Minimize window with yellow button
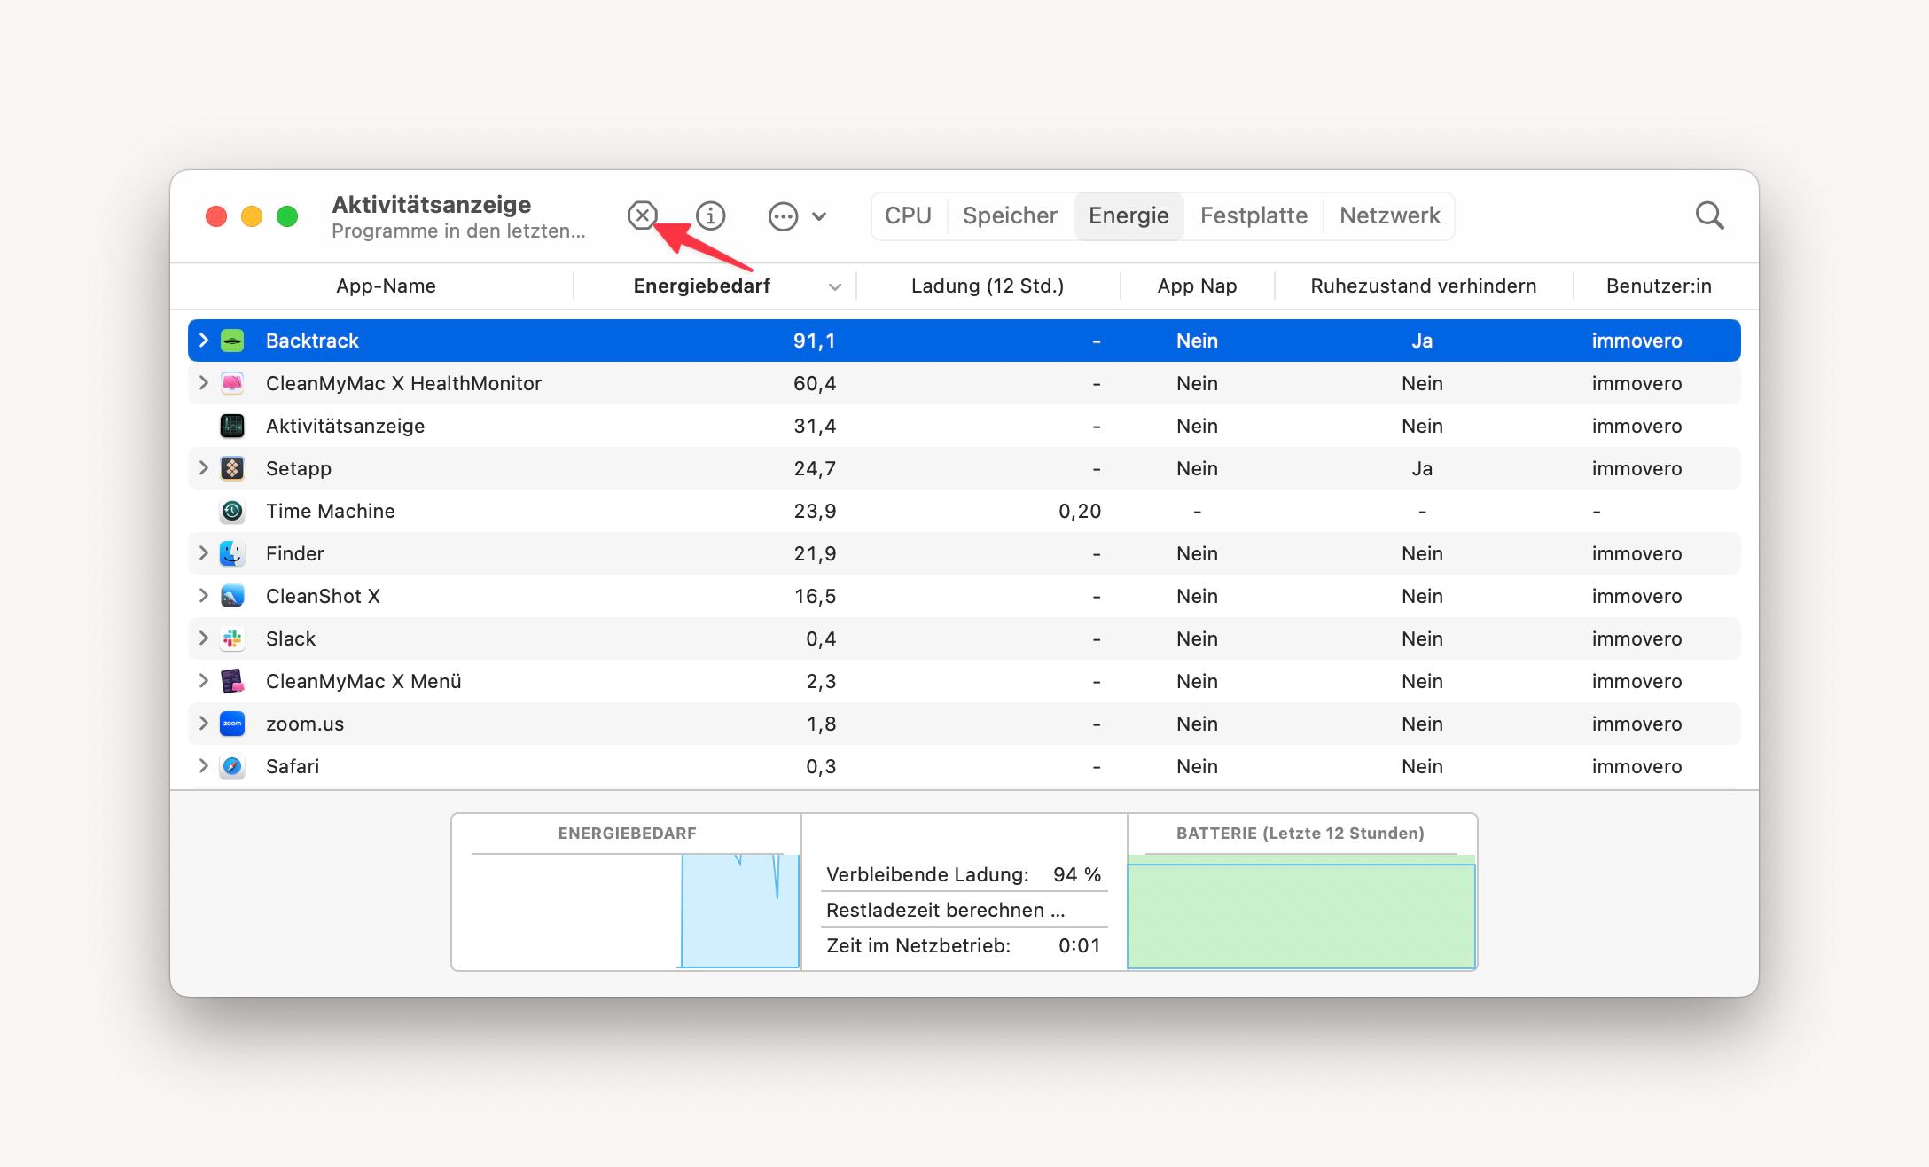The image size is (1929, 1167). 252,216
